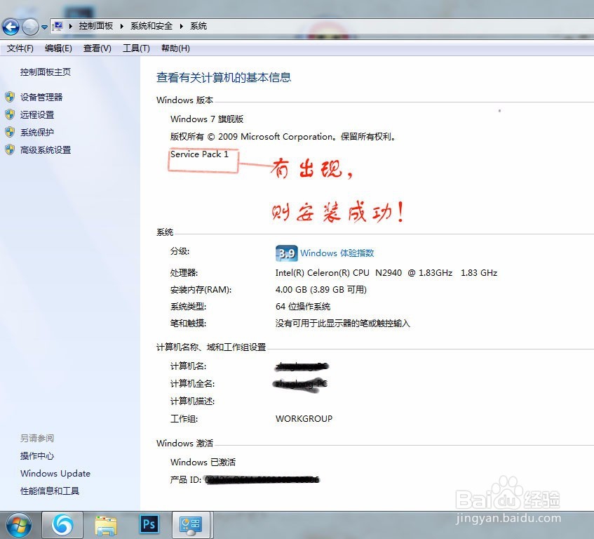Image resolution: width=594 pixels, height=539 pixels.
Task: Click the greyed Forward navigation arrow
Action: (x=30, y=27)
